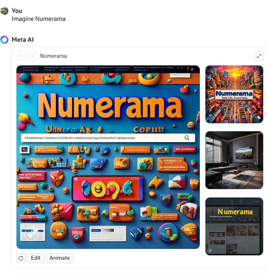Click the Edit button
Image resolution: width=268 pixels, height=279 pixels.
[x=36, y=258]
